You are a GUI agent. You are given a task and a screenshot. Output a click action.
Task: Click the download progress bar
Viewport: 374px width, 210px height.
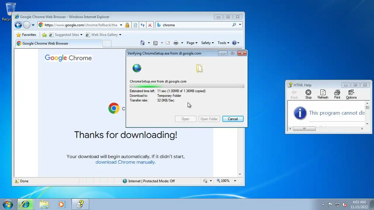coord(187,86)
